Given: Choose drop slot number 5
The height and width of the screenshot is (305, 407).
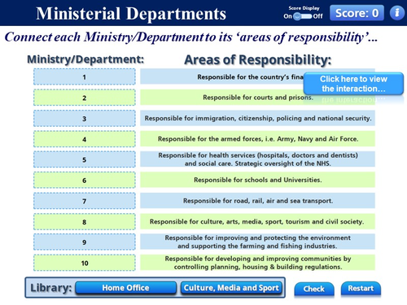Looking at the screenshot, I should click(85, 159).
